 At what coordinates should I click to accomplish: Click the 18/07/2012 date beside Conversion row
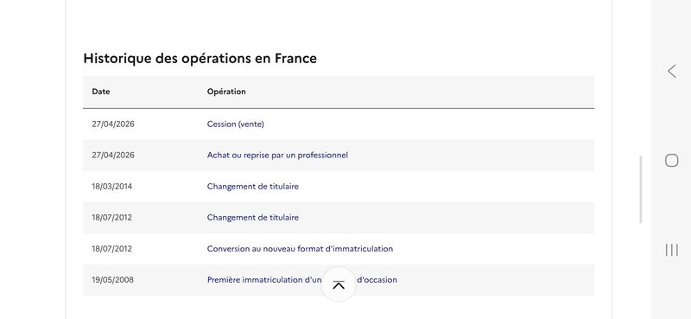click(x=111, y=249)
